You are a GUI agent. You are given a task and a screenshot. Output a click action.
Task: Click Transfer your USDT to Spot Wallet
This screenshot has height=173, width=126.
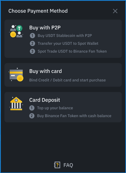point(68,43)
